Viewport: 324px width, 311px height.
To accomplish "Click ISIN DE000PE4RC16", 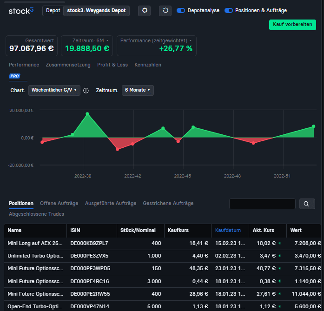I will click(89, 281).
